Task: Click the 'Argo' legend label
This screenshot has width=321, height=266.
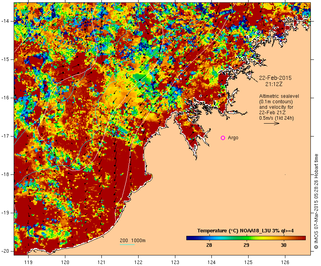Action: pos(233,138)
